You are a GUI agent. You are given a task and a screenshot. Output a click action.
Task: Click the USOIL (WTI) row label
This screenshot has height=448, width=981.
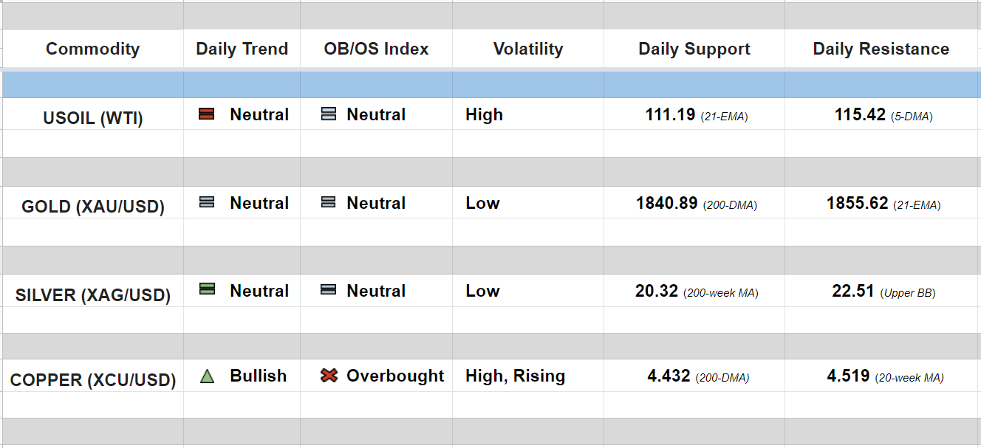point(92,118)
